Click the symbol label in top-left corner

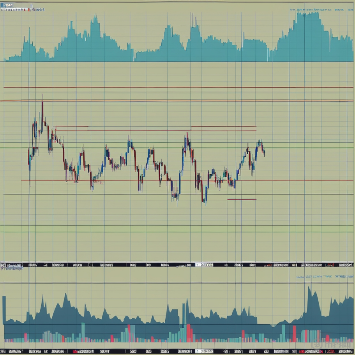(x=8, y=5)
